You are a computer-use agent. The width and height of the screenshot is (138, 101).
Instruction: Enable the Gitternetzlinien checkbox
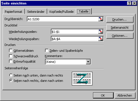click(x=11, y=51)
